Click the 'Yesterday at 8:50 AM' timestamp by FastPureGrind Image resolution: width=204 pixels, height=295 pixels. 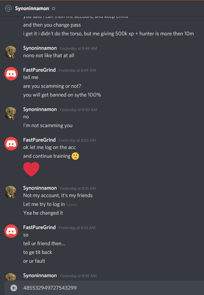77,140
